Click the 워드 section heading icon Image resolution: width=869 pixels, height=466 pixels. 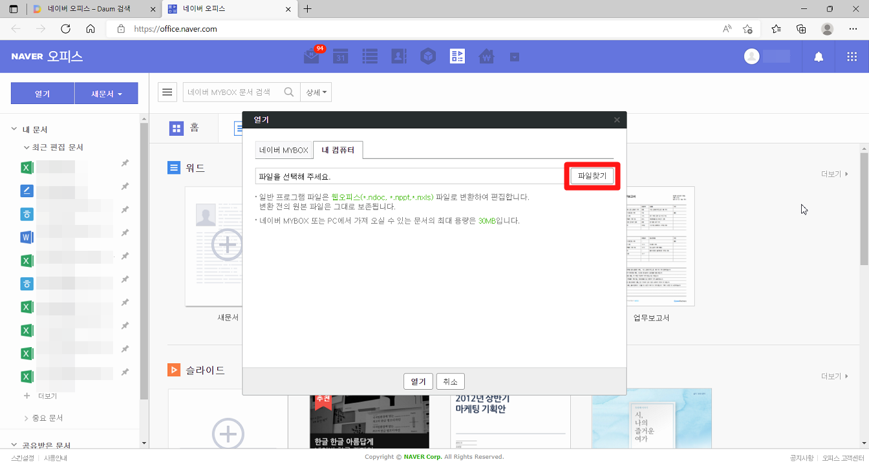[x=174, y=168]
